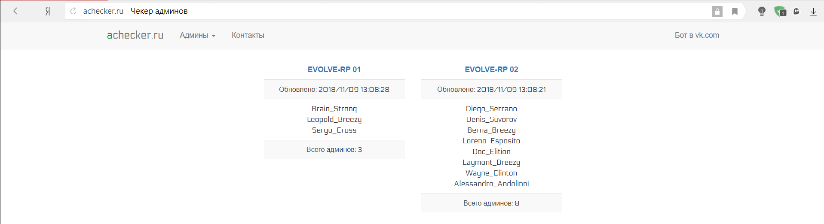Select the admin name Brain_Strong

click(334, 109)
